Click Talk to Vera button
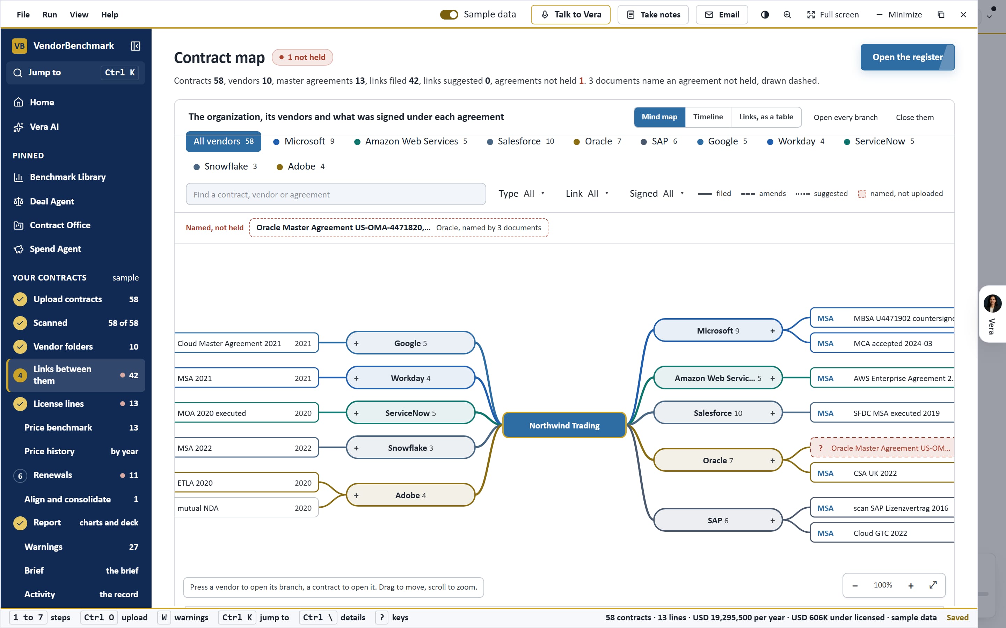1006x628 pixels. tap(570, 15)
